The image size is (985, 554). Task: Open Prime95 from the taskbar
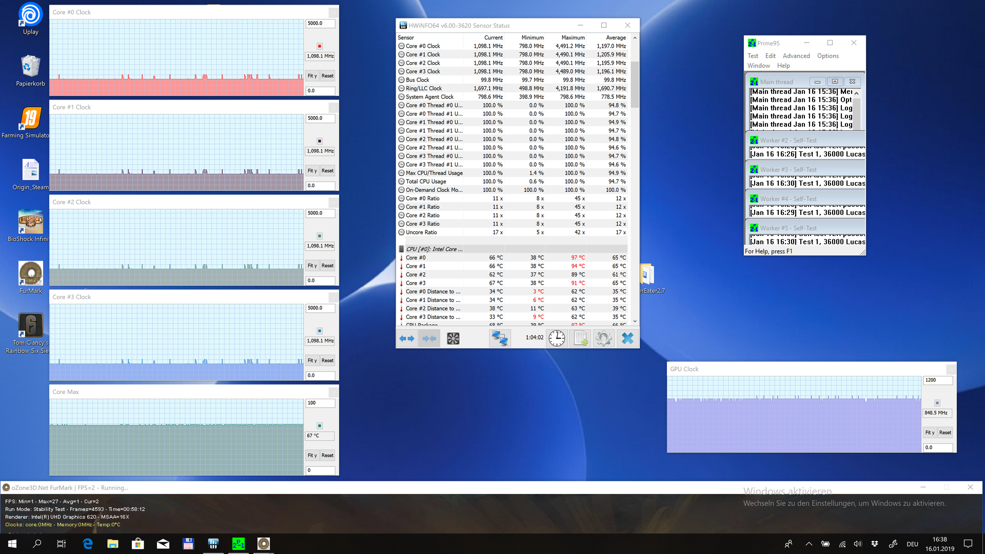click(239, 544)
